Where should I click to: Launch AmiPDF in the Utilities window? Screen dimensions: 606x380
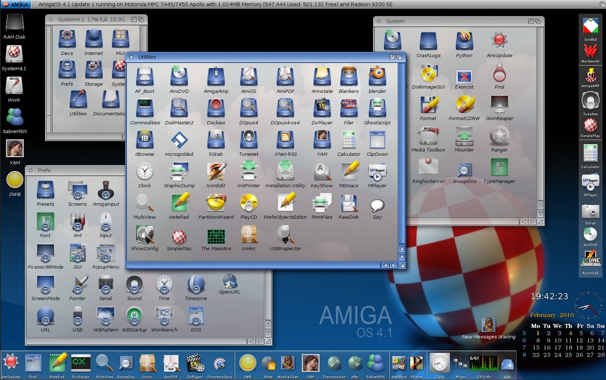pos(284,75)
